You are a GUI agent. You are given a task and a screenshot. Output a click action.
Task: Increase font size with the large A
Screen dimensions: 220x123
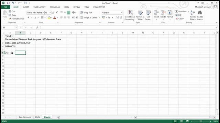point(53,13)
